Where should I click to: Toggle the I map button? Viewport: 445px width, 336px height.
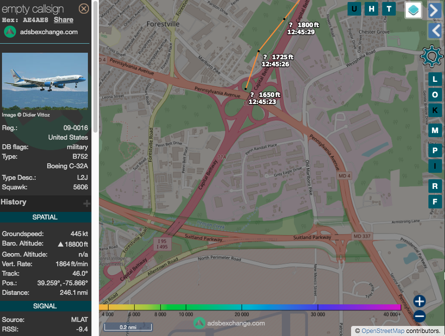(435, 166)
